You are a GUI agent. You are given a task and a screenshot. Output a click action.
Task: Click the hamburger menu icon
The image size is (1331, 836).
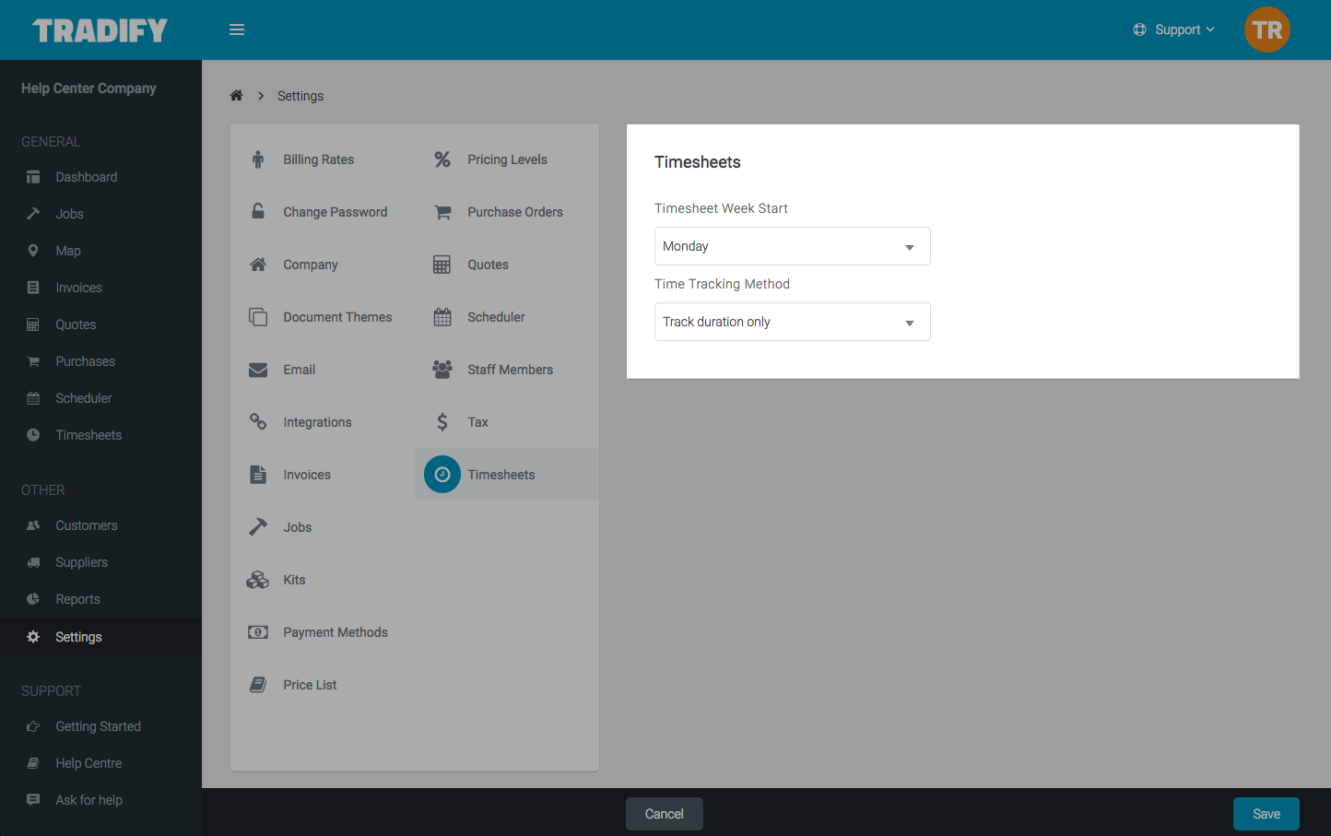click(237, 29)
